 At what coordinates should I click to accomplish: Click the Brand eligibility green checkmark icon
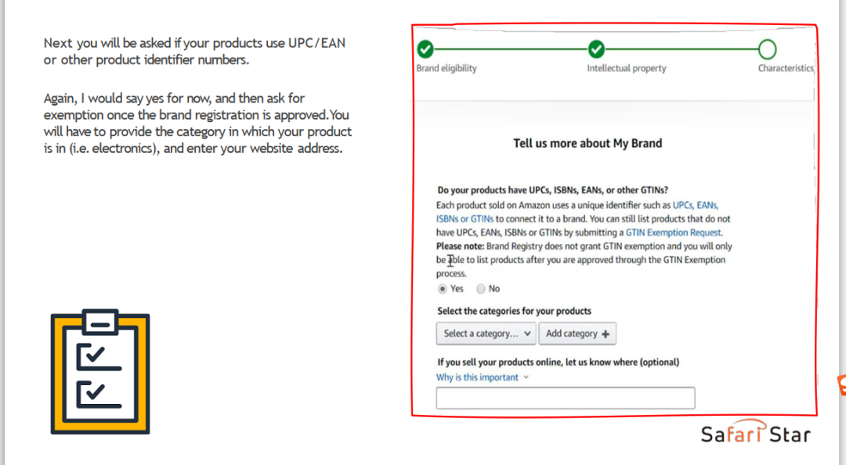click(x=425, y=50)
